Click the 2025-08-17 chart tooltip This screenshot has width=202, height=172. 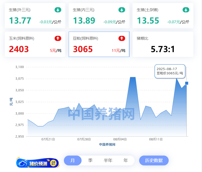(x=170, y=71)
